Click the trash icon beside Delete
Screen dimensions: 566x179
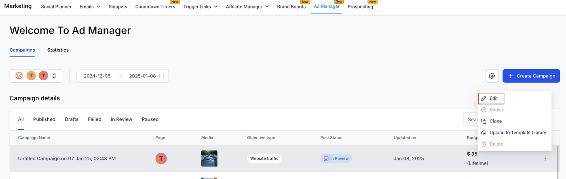[x=484, y=144]
